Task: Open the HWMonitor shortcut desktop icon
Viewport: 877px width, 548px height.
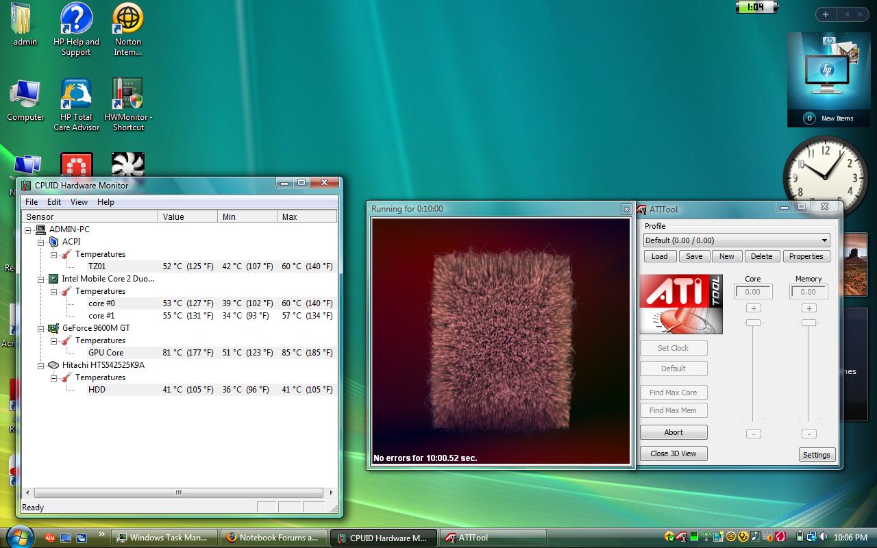Action: 127,96
